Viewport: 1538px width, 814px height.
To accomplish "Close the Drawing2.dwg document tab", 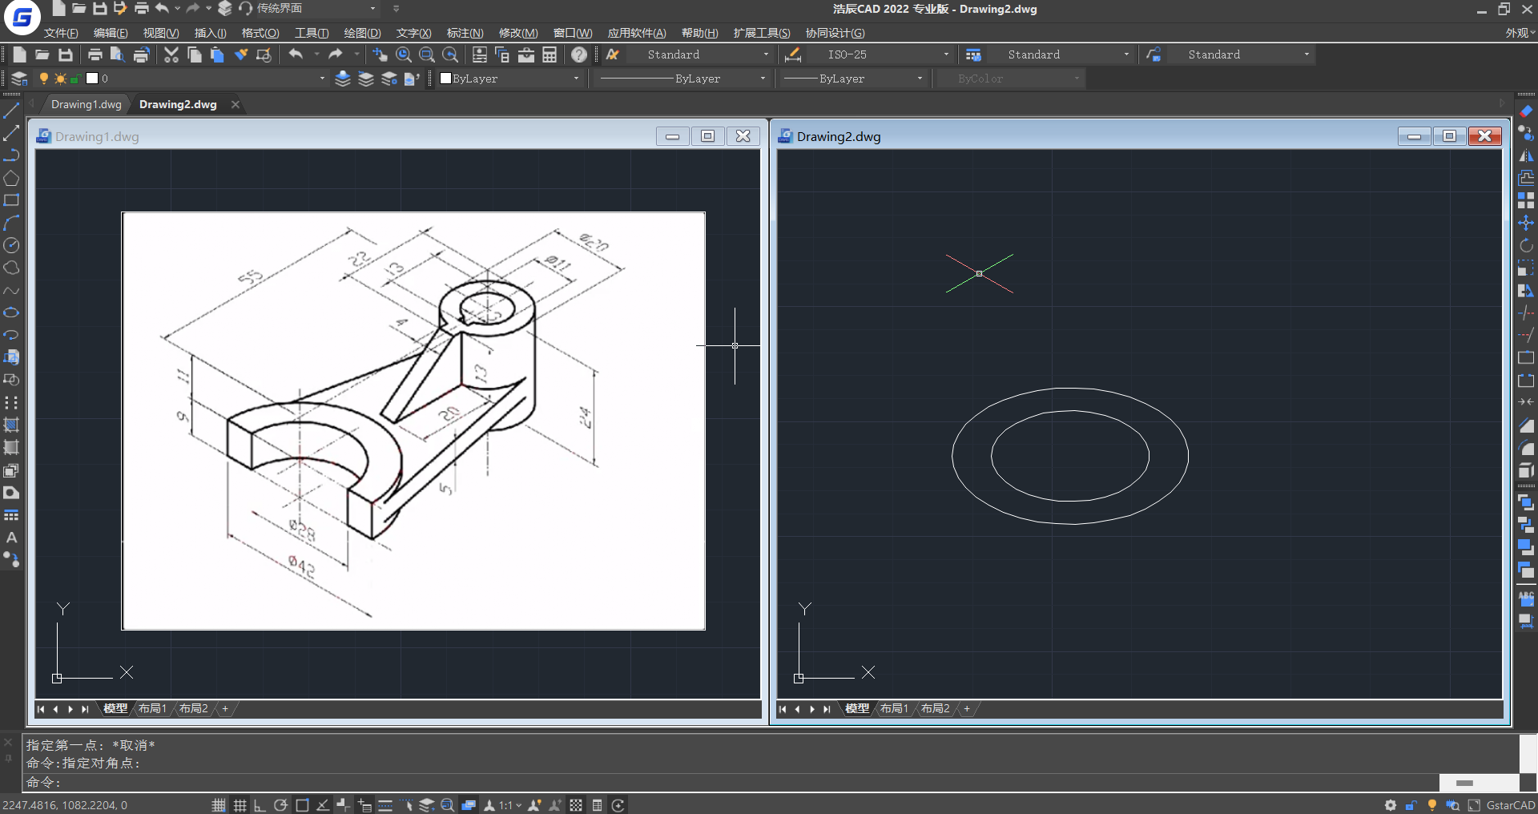I will click(x=236, y=104).
